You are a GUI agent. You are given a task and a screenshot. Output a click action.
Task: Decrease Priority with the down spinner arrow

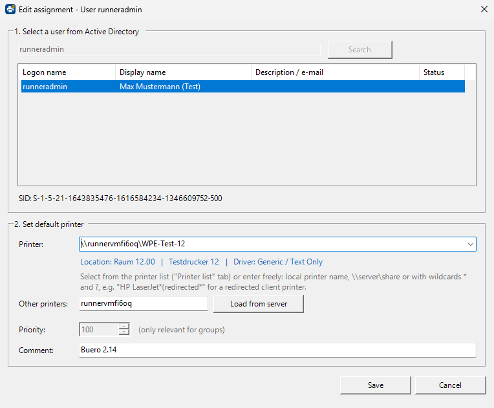[124, 332]
